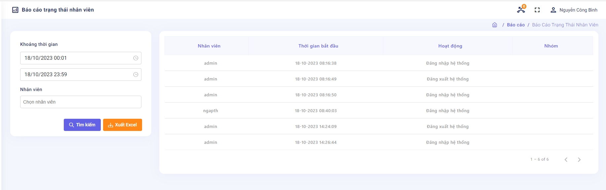Click clock icon in end date field
The height and width of the screenshot is (190, 606).
135,75
